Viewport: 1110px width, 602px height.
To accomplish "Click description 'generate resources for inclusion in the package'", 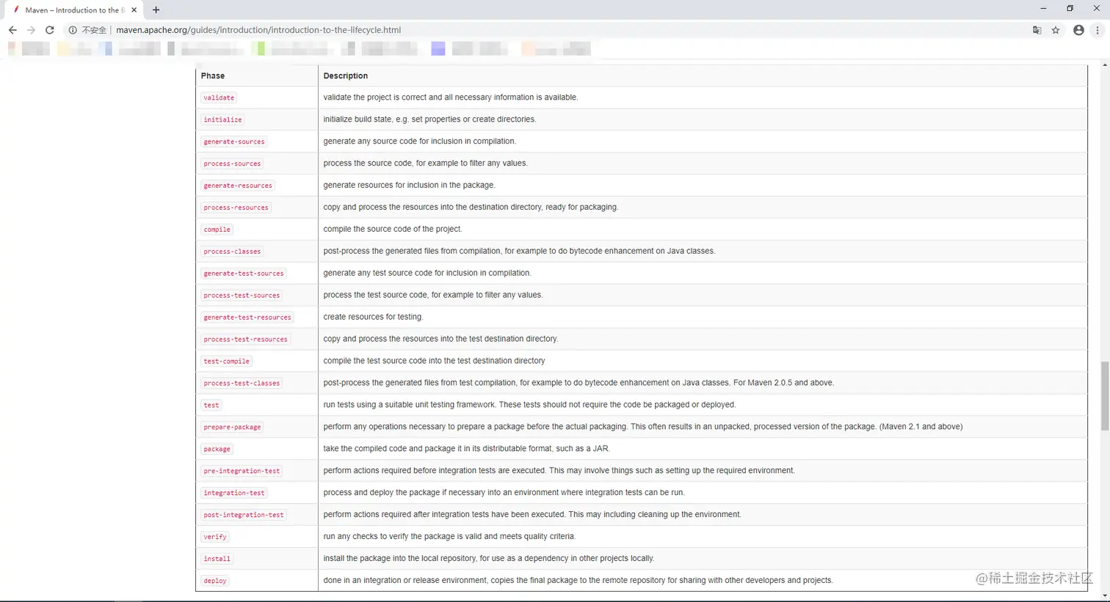I will (x=410, y=185).
